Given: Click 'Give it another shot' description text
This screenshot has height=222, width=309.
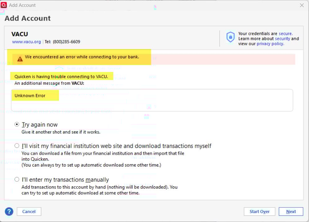Looking at the screenshot, I should tap(61, 132).
